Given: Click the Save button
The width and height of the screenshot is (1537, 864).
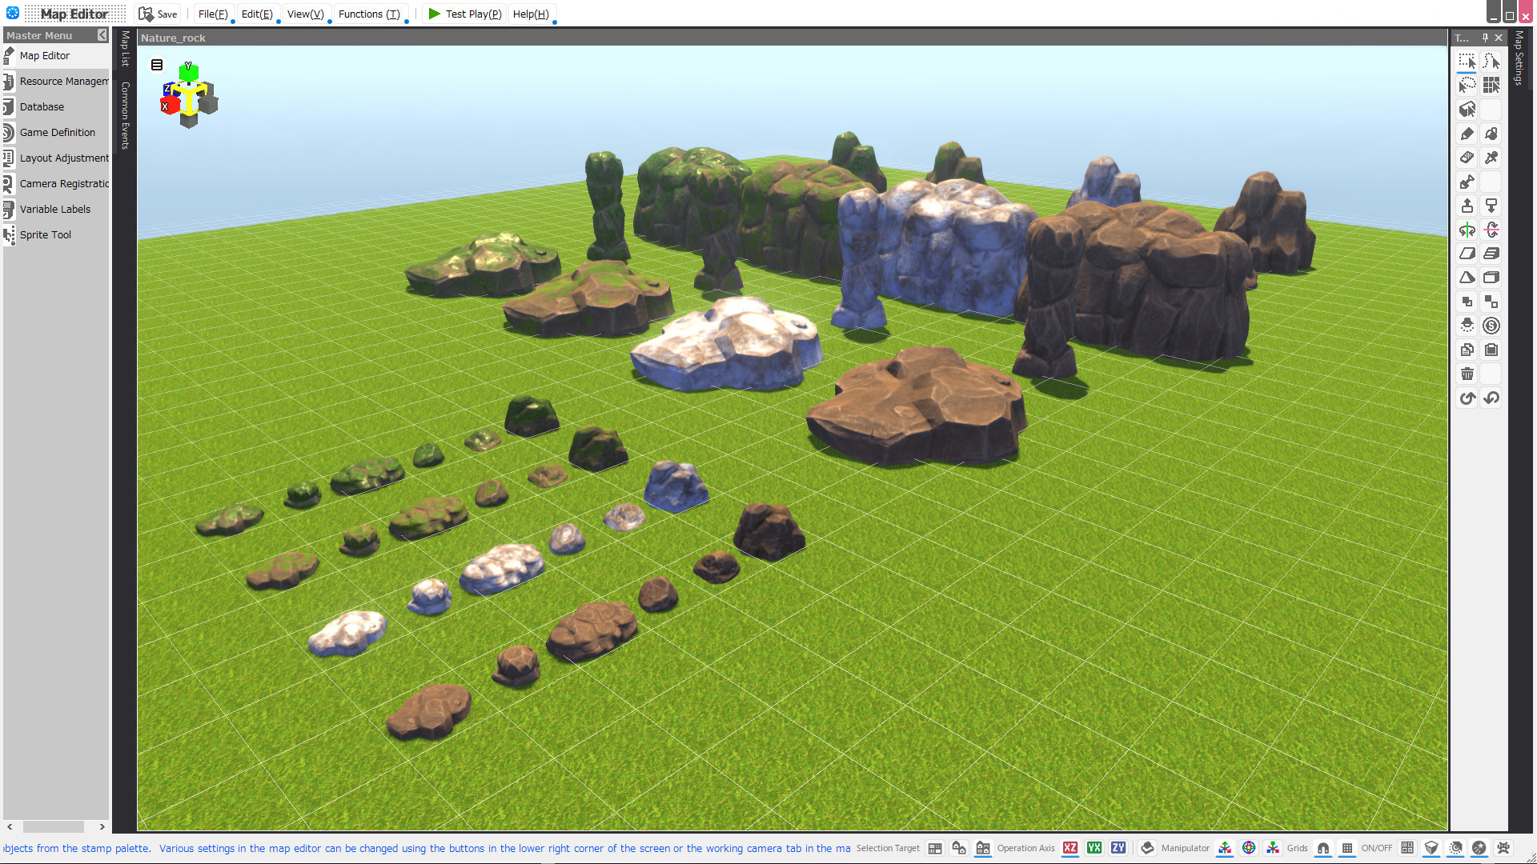Looking at the screenshot, I should 158,14.
